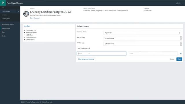Viewport: 185px width, 104px height.
Task: Click 'Crunchy Certified PostgreSQL 9.5' title
Action: [x=51, y=12]
